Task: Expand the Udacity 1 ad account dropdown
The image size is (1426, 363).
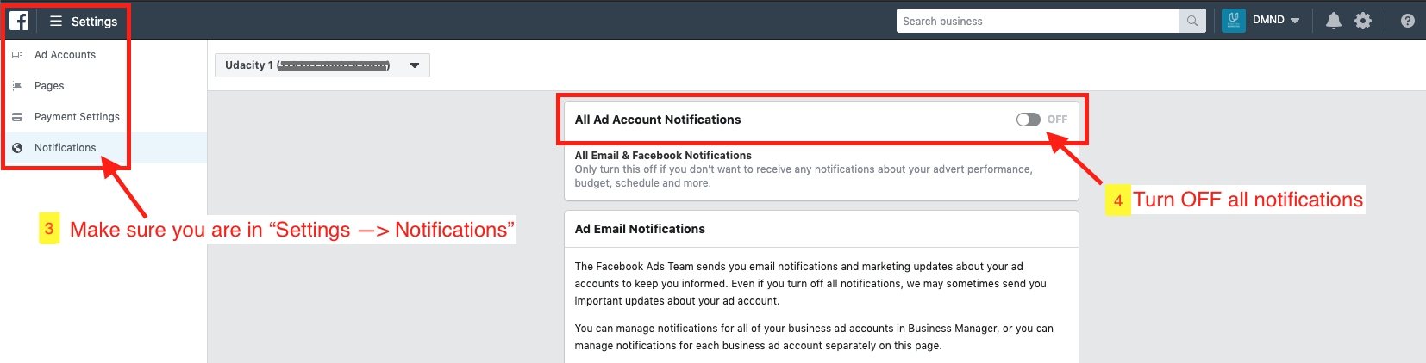Action: pyautogui.click(x=415, y=65)
